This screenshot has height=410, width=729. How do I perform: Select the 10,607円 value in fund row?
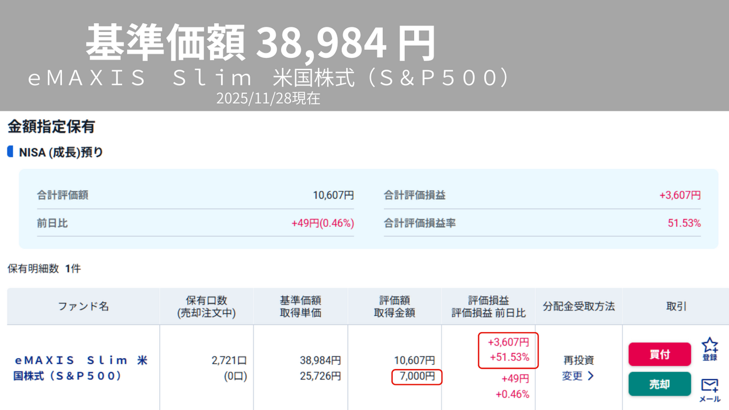coord(414,360)
